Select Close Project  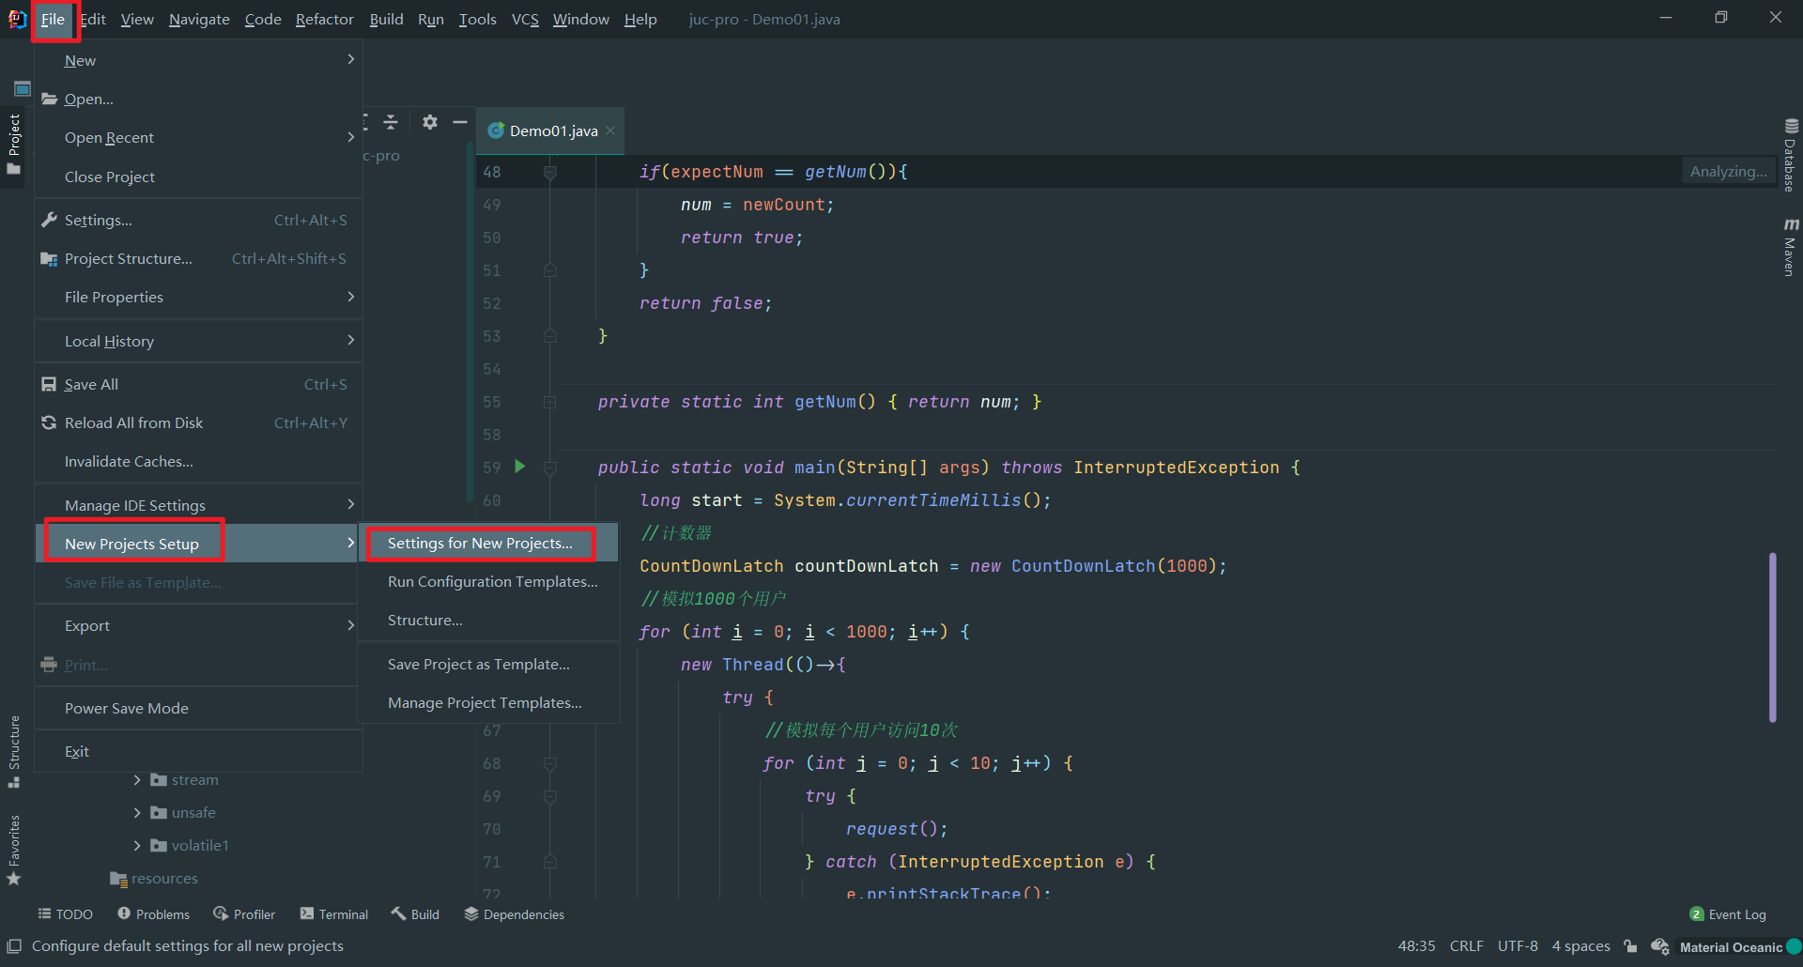[x=199, y=177]
